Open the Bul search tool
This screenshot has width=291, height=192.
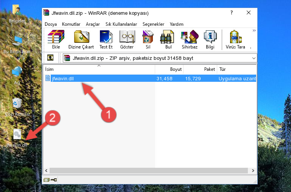[x=168, y=39]
